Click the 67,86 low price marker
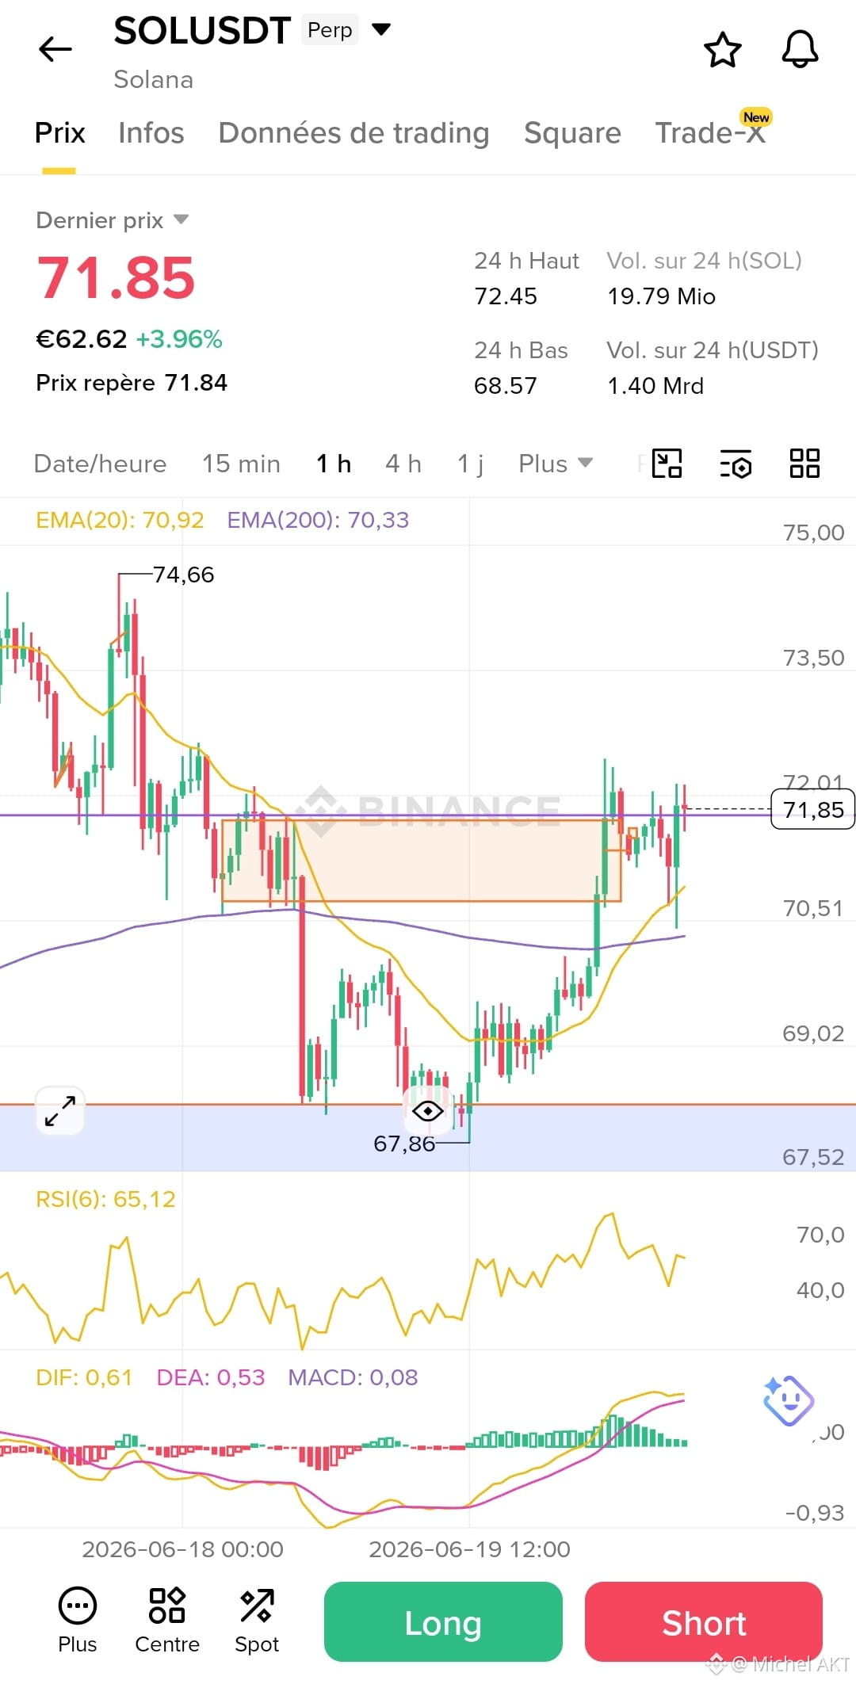 (x=404, y=1144)
